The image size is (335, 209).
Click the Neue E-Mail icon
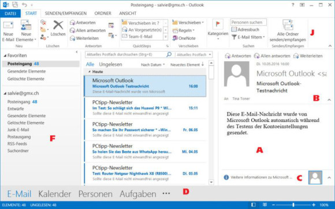pyautogui.click(x=8, y=25)
